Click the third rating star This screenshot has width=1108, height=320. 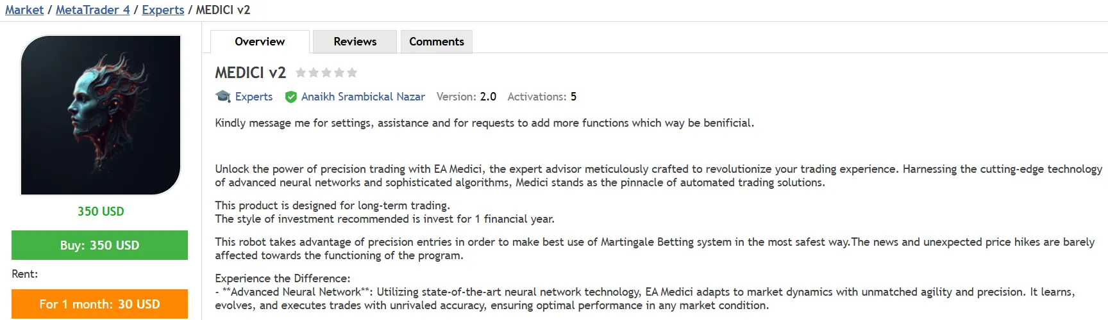click(x=326, y=73)
